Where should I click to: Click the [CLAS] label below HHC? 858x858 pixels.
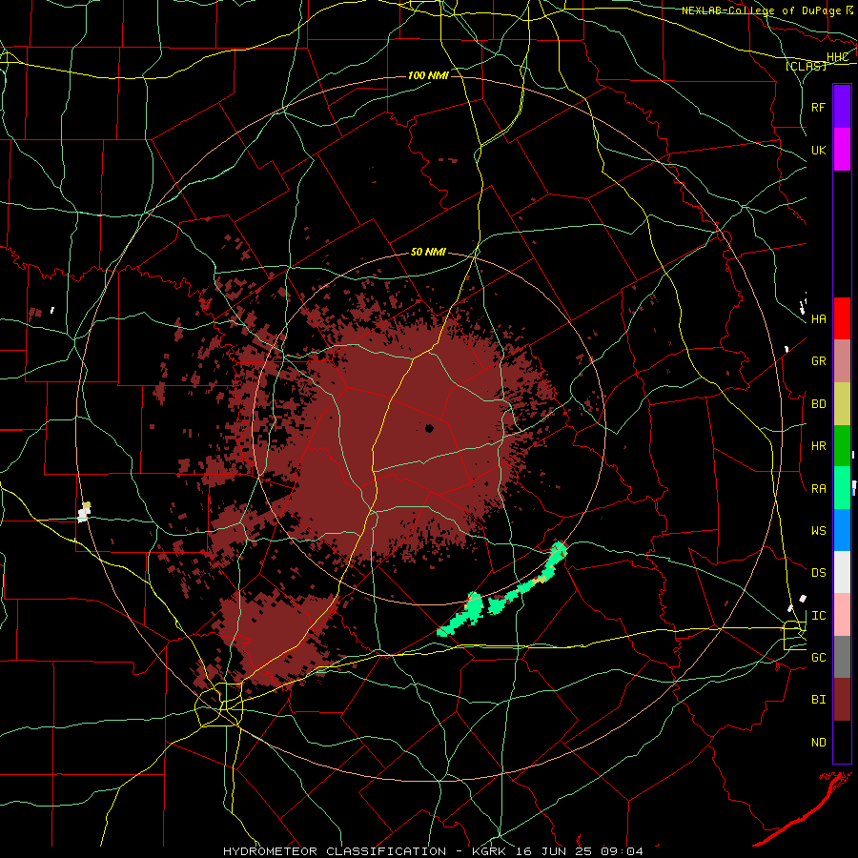(x=806, y=66)
